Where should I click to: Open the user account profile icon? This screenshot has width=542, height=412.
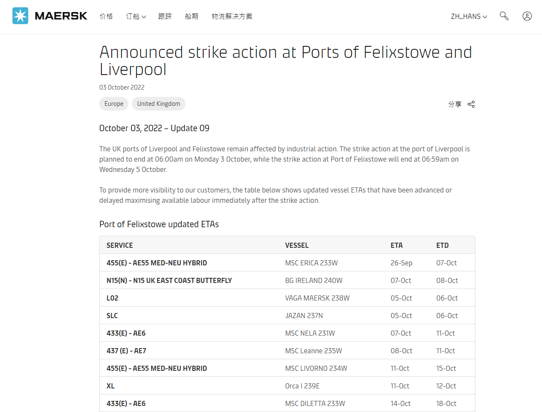(x=527, y=16)
